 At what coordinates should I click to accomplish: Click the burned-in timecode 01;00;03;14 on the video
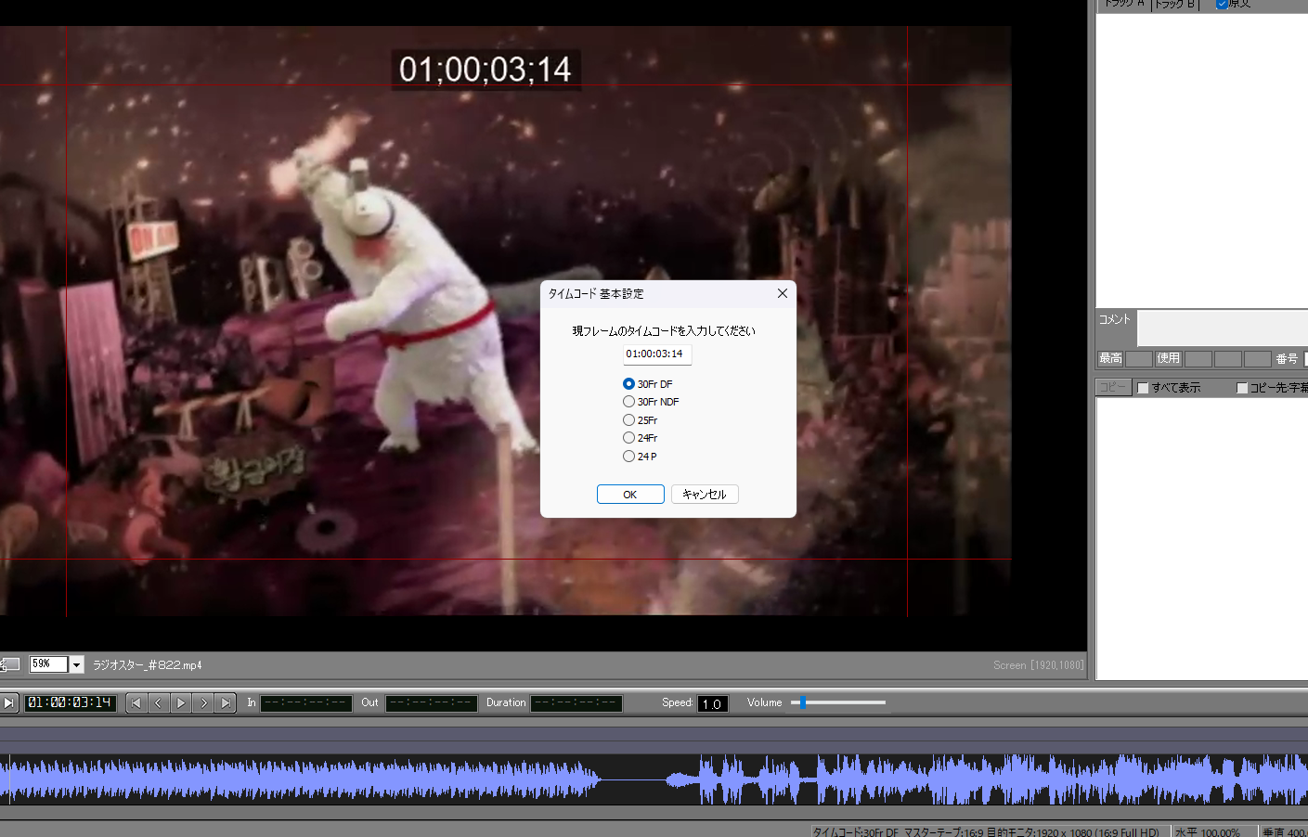click(x=486, y=70)
